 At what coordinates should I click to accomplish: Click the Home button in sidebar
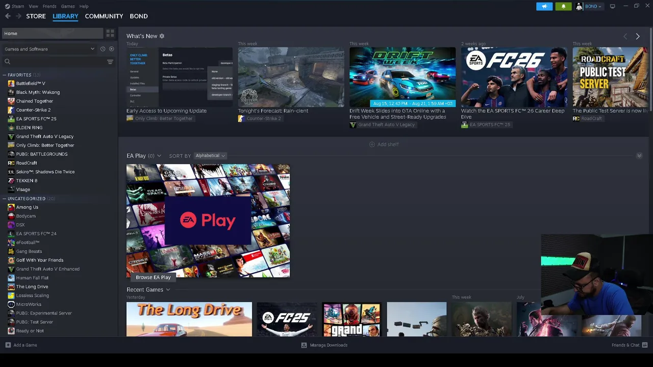pyautogui.click(x=53, y=33)
